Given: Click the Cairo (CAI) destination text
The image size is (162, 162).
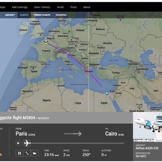Looking at the screenshot, I should pos(114,134).
